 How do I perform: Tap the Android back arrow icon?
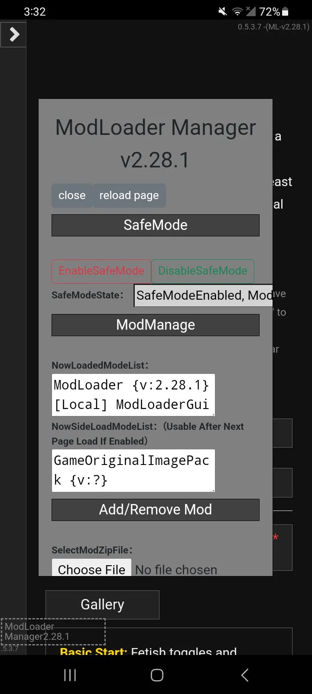(245, 675)
